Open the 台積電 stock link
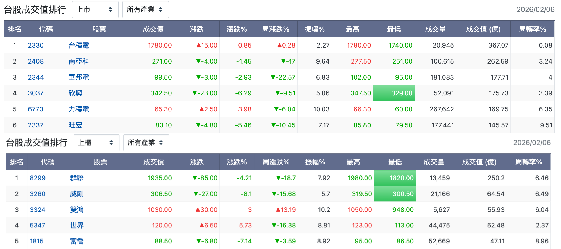This screenshot has width=561, height=249. 79,45
